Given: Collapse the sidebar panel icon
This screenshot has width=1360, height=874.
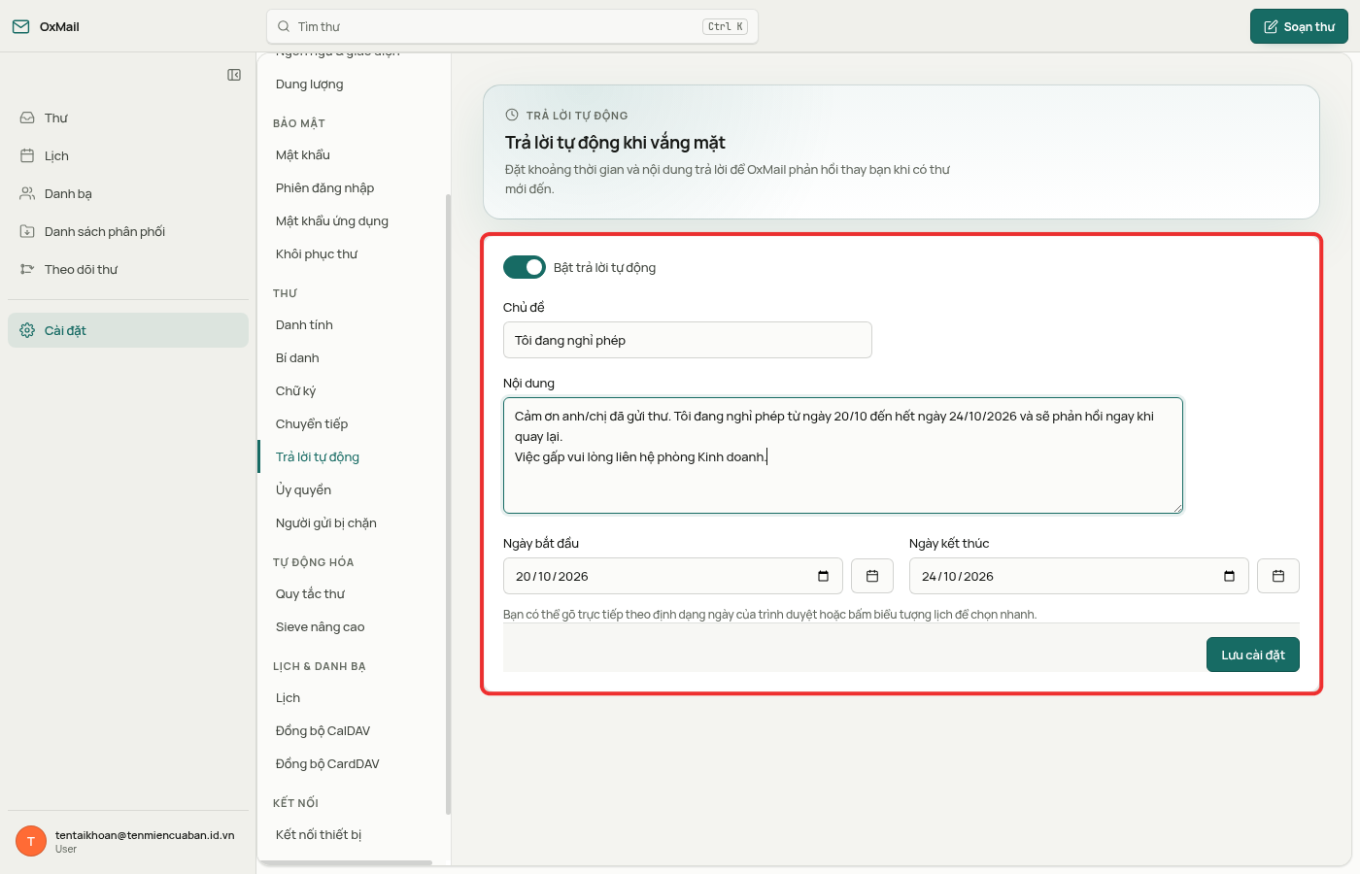Looking at the screenshot, I should tap(234, 75).
